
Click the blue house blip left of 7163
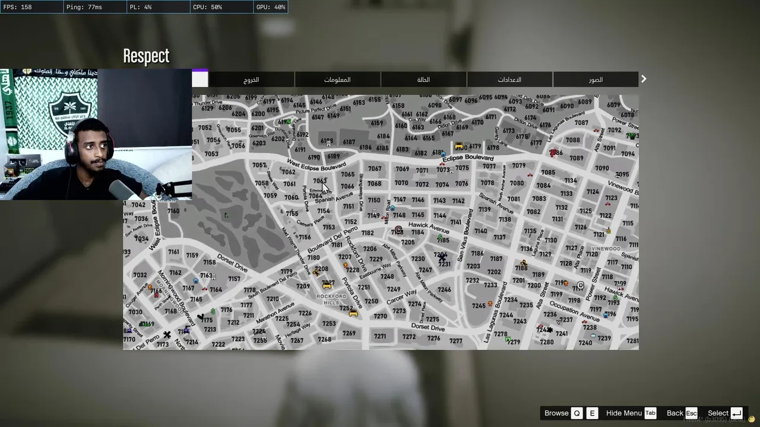pos(196,281)
